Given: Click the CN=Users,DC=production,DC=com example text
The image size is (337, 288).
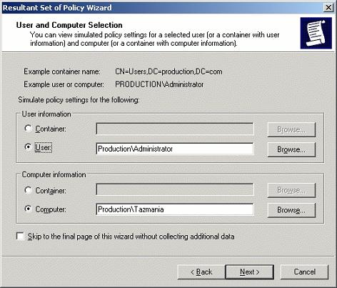Looking at the screenshot, I should (168, 71).
